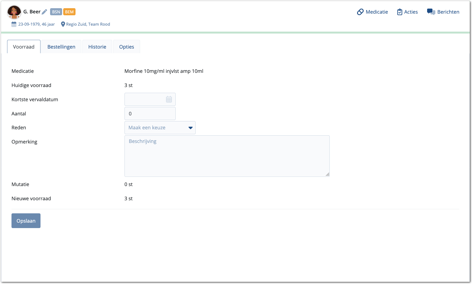This screenshot has height=284, width=472.
Task: Expand the Reden dropdown
Action: point(160,128)
